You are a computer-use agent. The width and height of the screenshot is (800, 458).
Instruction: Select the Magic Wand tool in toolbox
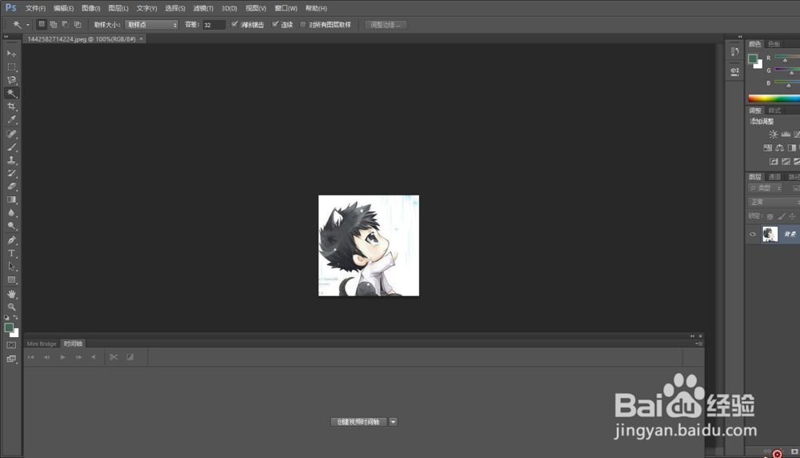click(11, 94)
